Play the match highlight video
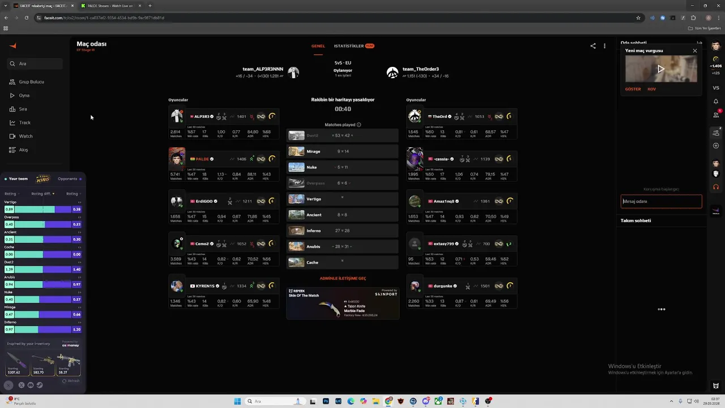This screenshot has width=725, height=408. (x=661, y=69)
